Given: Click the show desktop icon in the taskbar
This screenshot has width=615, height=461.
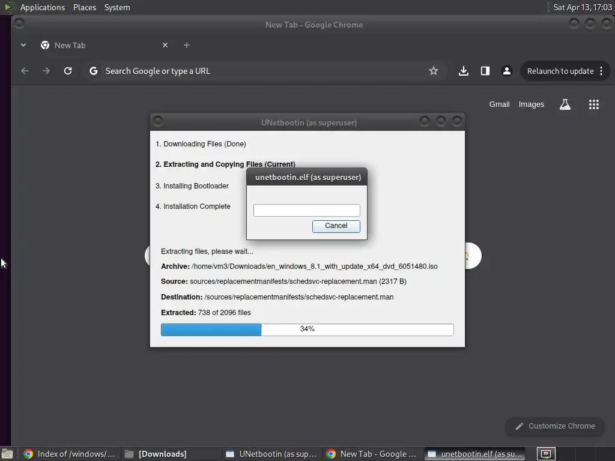Looking at the screenshot, I should [x=7, y=454].
